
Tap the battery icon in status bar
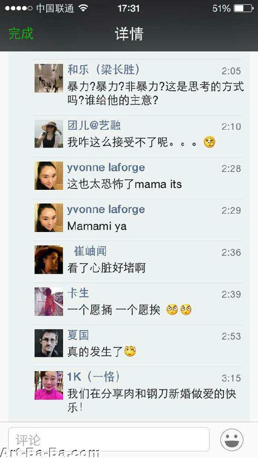coord(243,9)
